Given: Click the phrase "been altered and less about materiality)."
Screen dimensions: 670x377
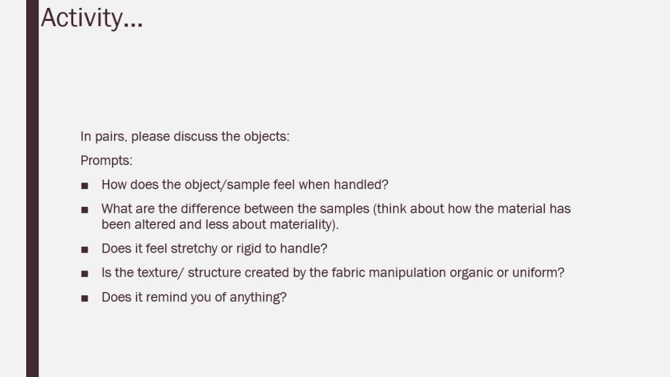Looking at the screenshot, I should tap(220, 225).
